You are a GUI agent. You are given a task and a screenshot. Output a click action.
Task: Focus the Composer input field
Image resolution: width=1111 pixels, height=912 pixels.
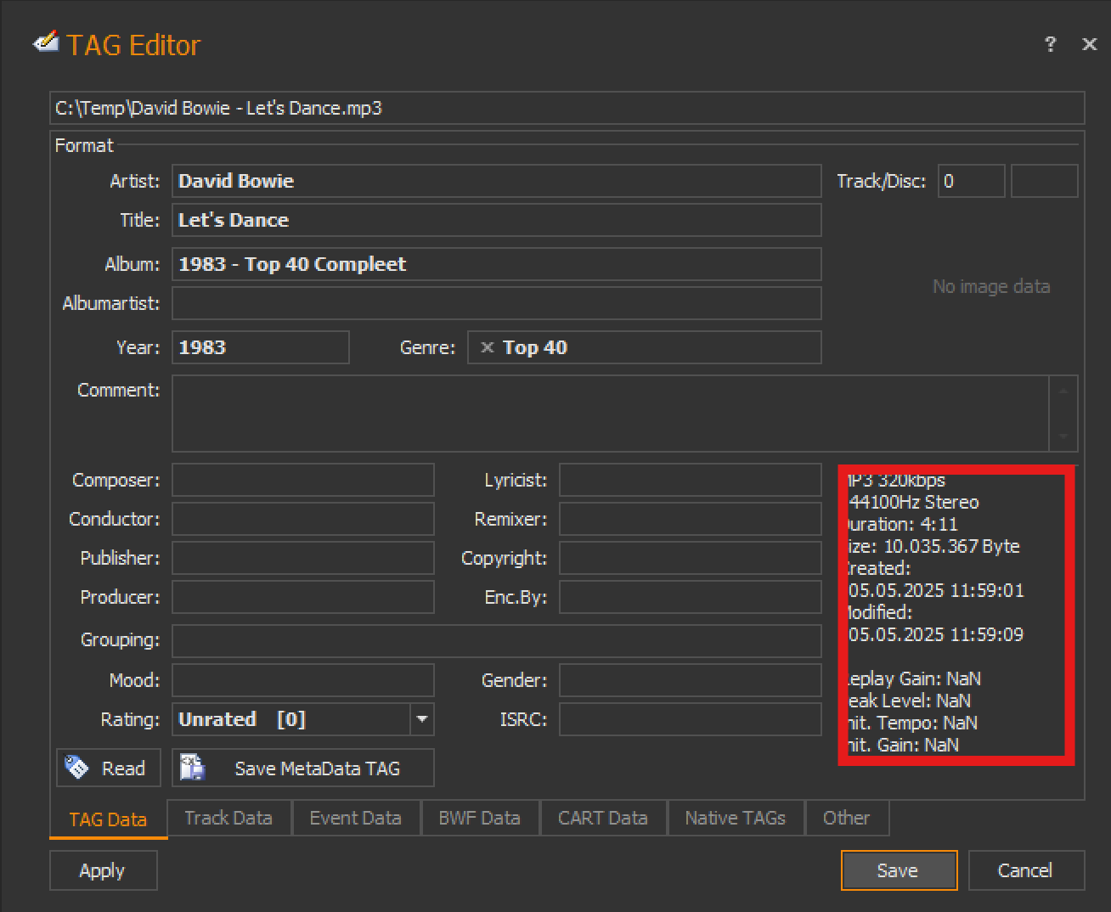tap(303, 480)
